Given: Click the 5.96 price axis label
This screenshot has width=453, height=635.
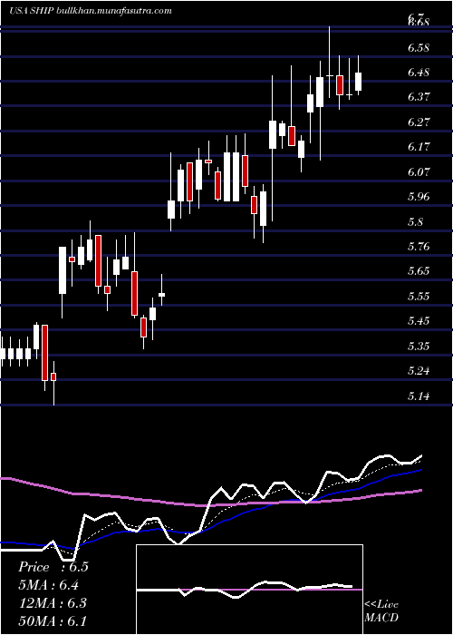Looking at the screenshot, I should pyautogui.click(x=419, y=197).
